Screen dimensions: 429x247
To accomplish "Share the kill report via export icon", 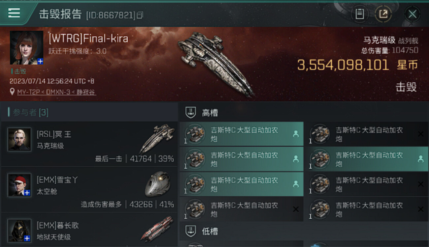I will (383, 14).
